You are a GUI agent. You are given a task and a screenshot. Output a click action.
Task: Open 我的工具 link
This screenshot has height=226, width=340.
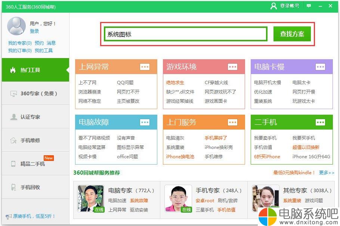click(x=44, y=51)
